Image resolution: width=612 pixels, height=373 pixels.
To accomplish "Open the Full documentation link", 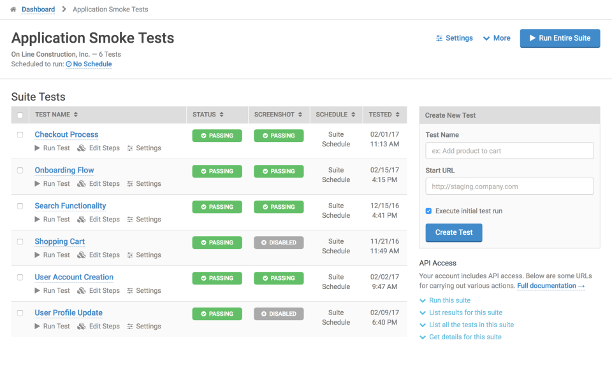I will point(547,285).
